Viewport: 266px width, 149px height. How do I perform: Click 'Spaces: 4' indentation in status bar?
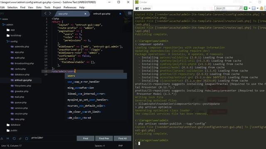pyautogui.click(x=100, y=146)
